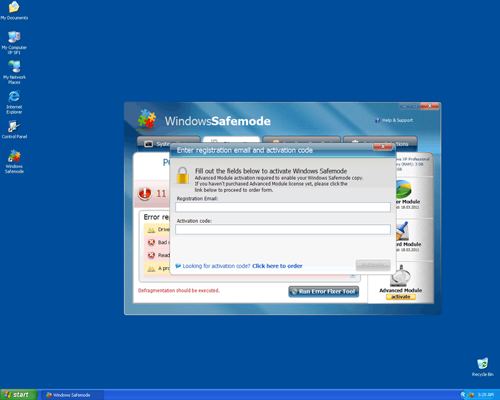Click the red error alert icon
Screen dimensions: 500x400
click(145, 193)
